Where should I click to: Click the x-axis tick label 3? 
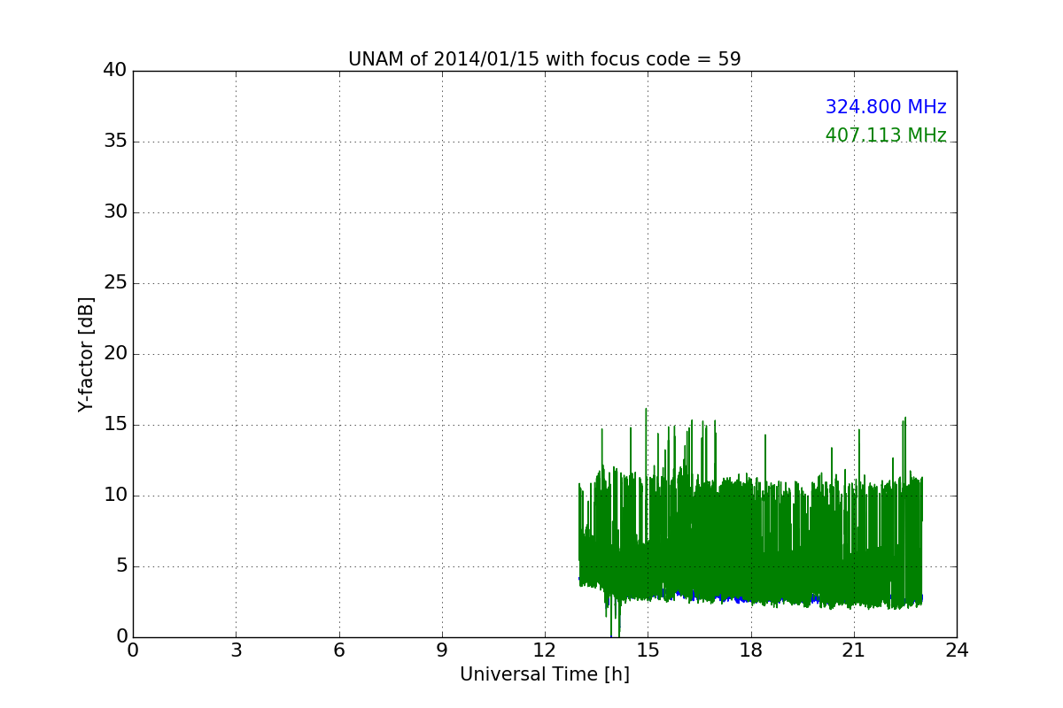click(236, 650)
